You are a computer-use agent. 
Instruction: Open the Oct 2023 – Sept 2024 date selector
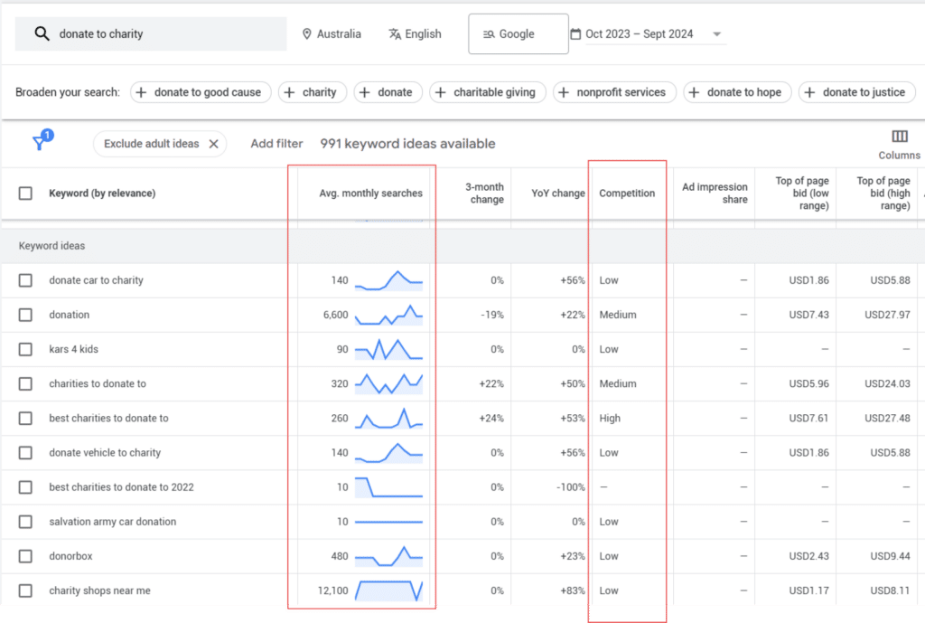pos(648,34)
